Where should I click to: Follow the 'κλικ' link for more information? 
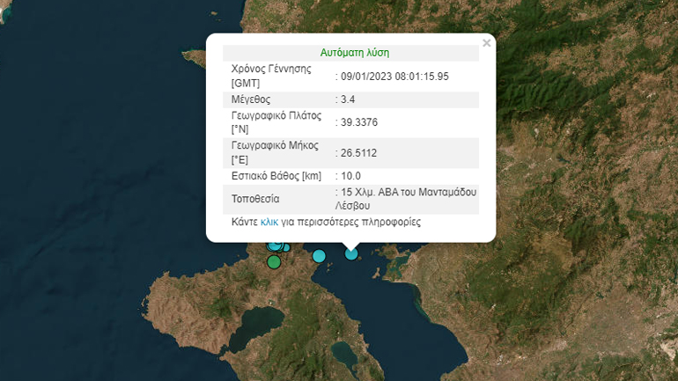pyautogui.click(x=269, y=222)
